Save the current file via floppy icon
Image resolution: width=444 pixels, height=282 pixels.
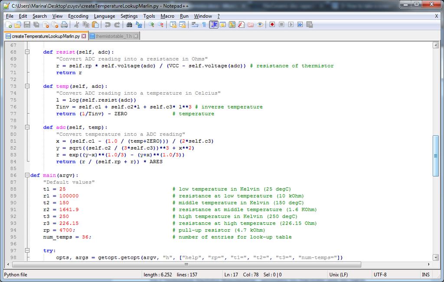pyautogui.click(x=27, y=25)
